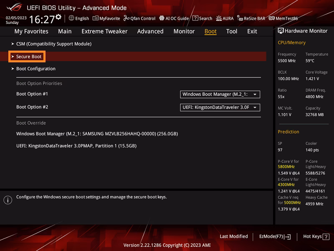This screenshot has height=251, width=334.
Task: Open AURA lighting icon
Action: (x=219, y=18)
